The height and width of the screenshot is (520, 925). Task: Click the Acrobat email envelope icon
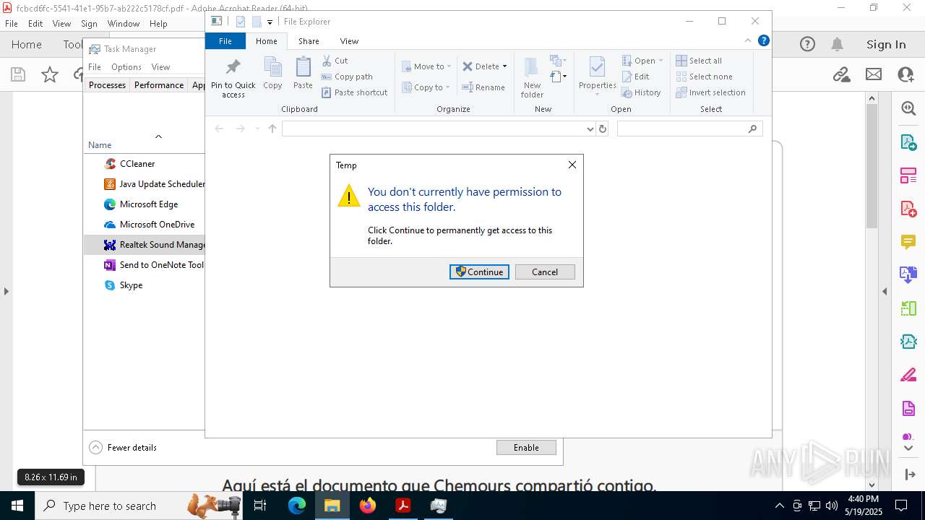(874, 74)
